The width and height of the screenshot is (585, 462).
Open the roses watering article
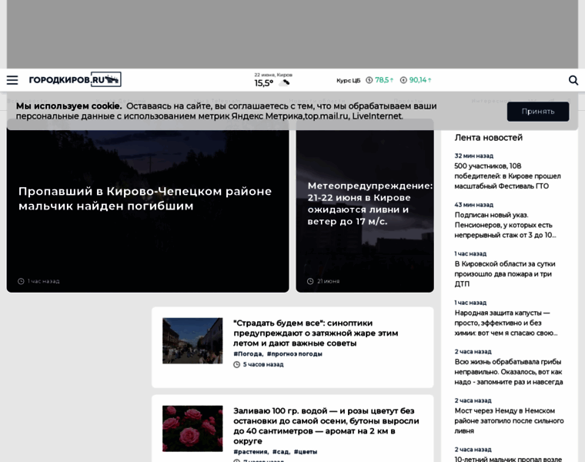click(326, 426)
